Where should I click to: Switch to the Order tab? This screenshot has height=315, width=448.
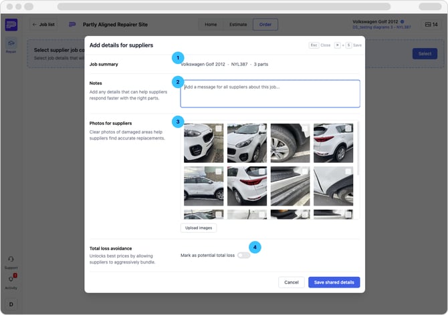(265, 25)
